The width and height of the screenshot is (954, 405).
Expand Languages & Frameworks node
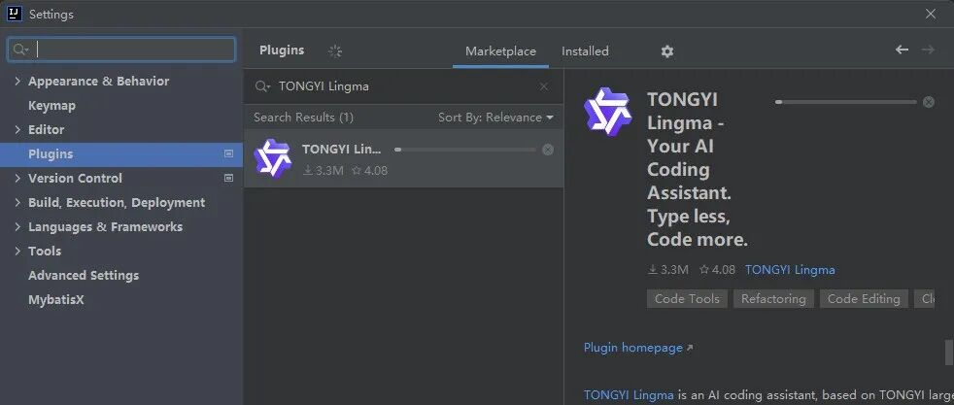click(17, 227)
